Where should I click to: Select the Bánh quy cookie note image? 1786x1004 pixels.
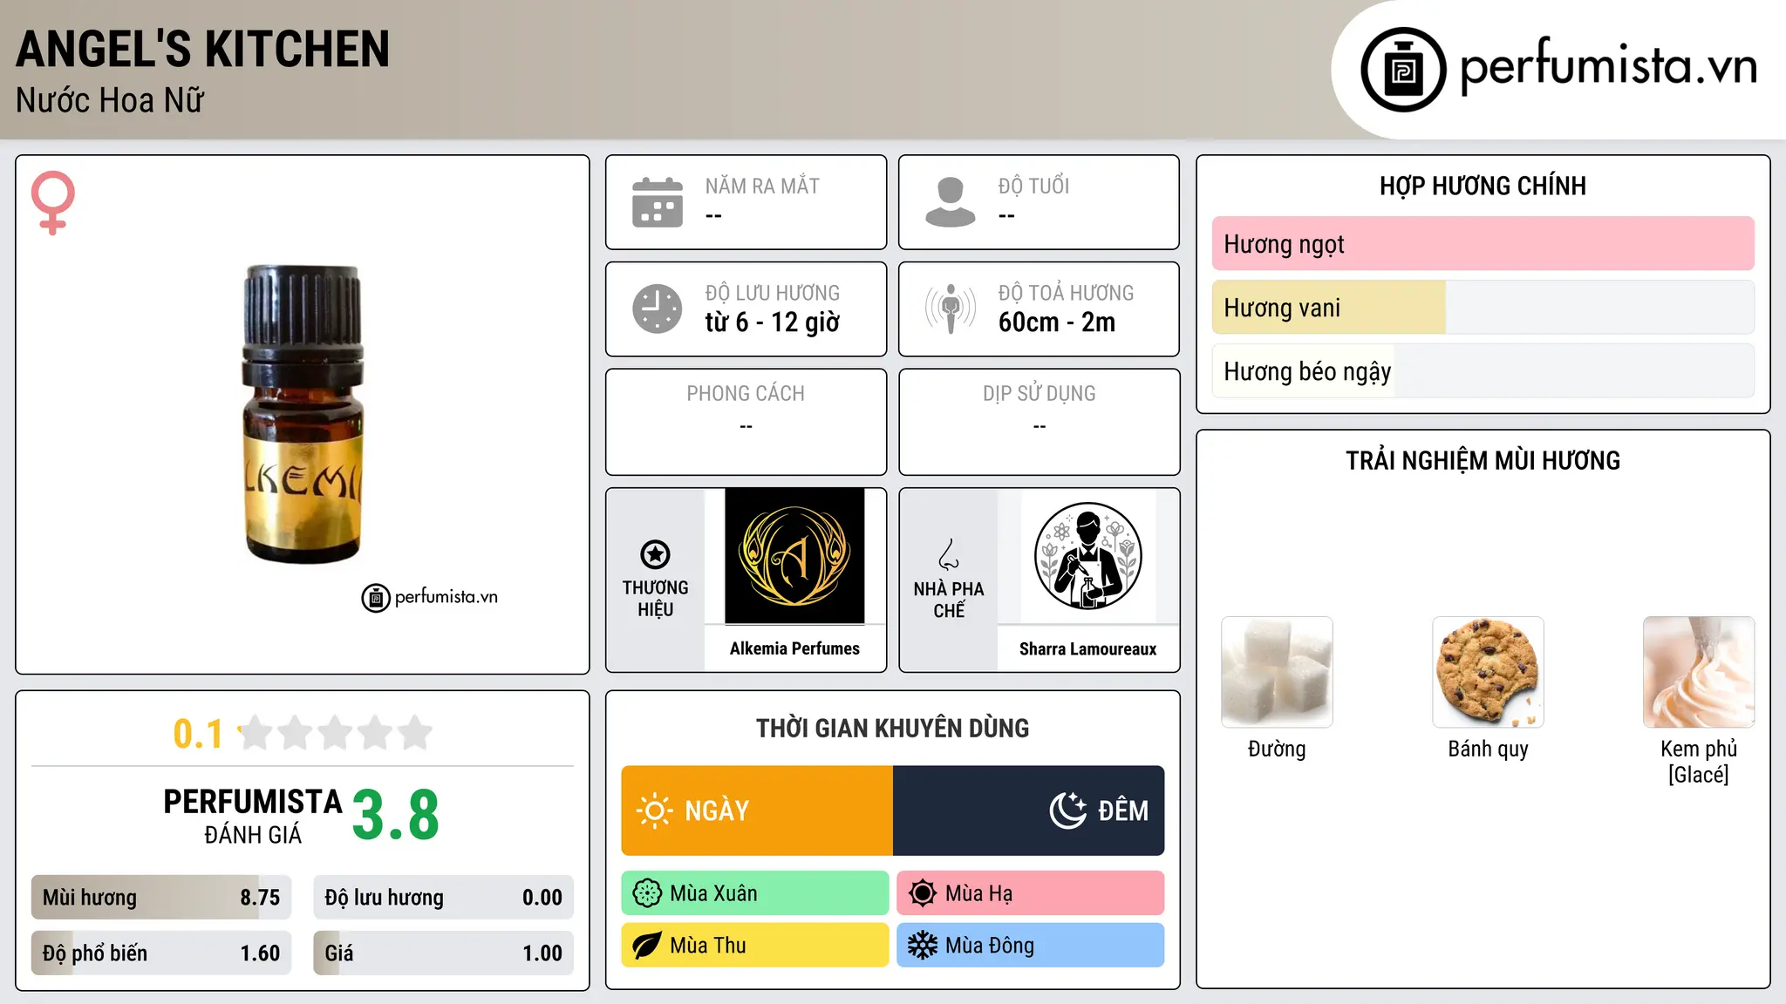coord(1488,672)
